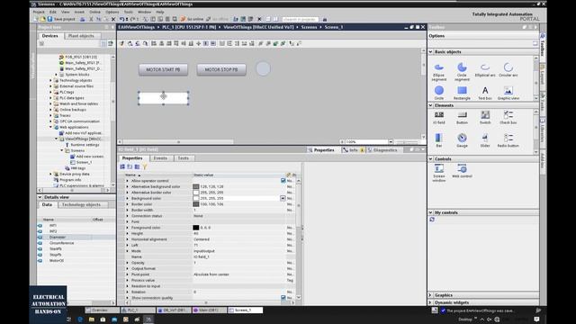Pick the Check box element
Screen dimensions: 576x324
(x=508, y=118)
